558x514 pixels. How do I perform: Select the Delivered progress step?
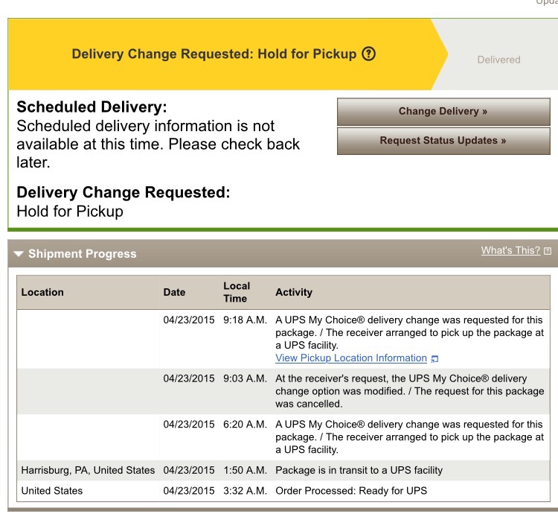pyautogui.click(x=498, y=60)
